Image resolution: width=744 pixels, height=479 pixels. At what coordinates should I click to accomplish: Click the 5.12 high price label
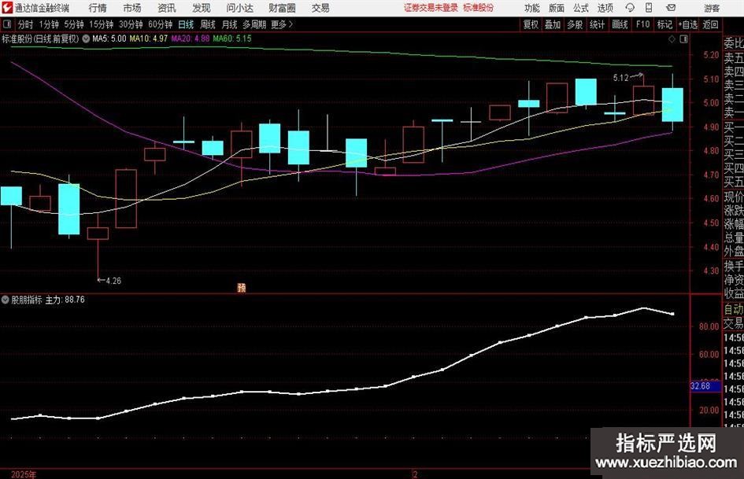click(620, 78)
